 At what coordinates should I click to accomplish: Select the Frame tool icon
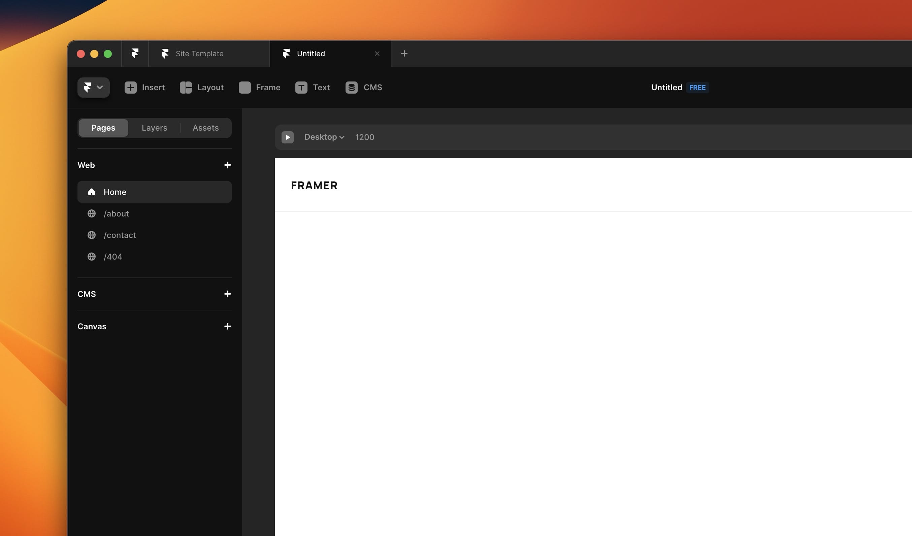(x=245, y=88)
